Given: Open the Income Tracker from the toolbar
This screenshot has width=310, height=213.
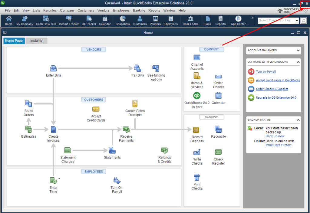Looking at the screenshot, I should pyautogui.click(x=69, y=20).
